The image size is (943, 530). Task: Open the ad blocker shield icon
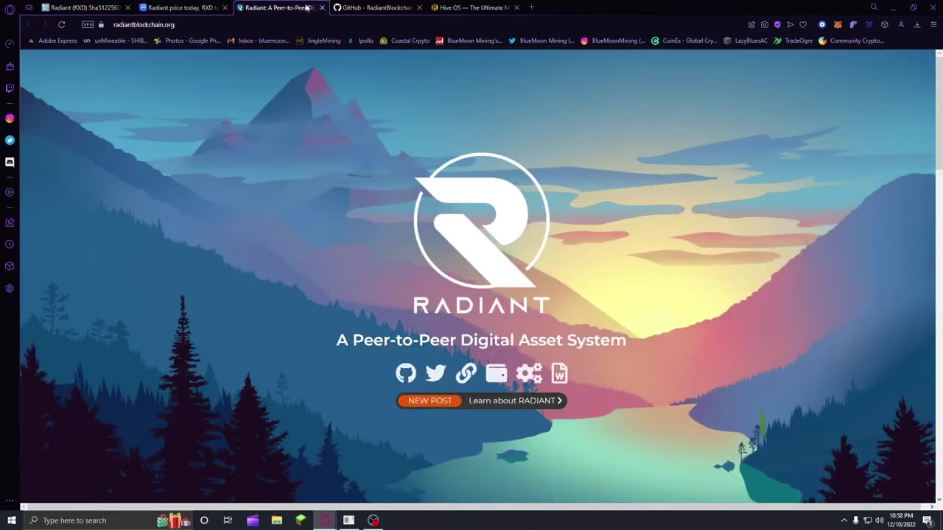[777, 24]
